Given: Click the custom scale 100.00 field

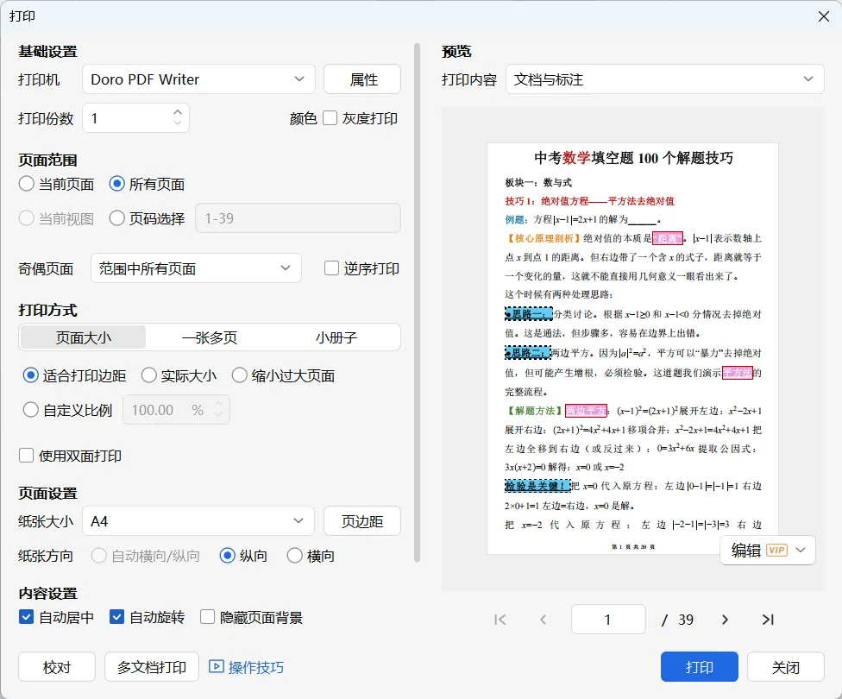Looking at the screenshot, I should point(176,410).
